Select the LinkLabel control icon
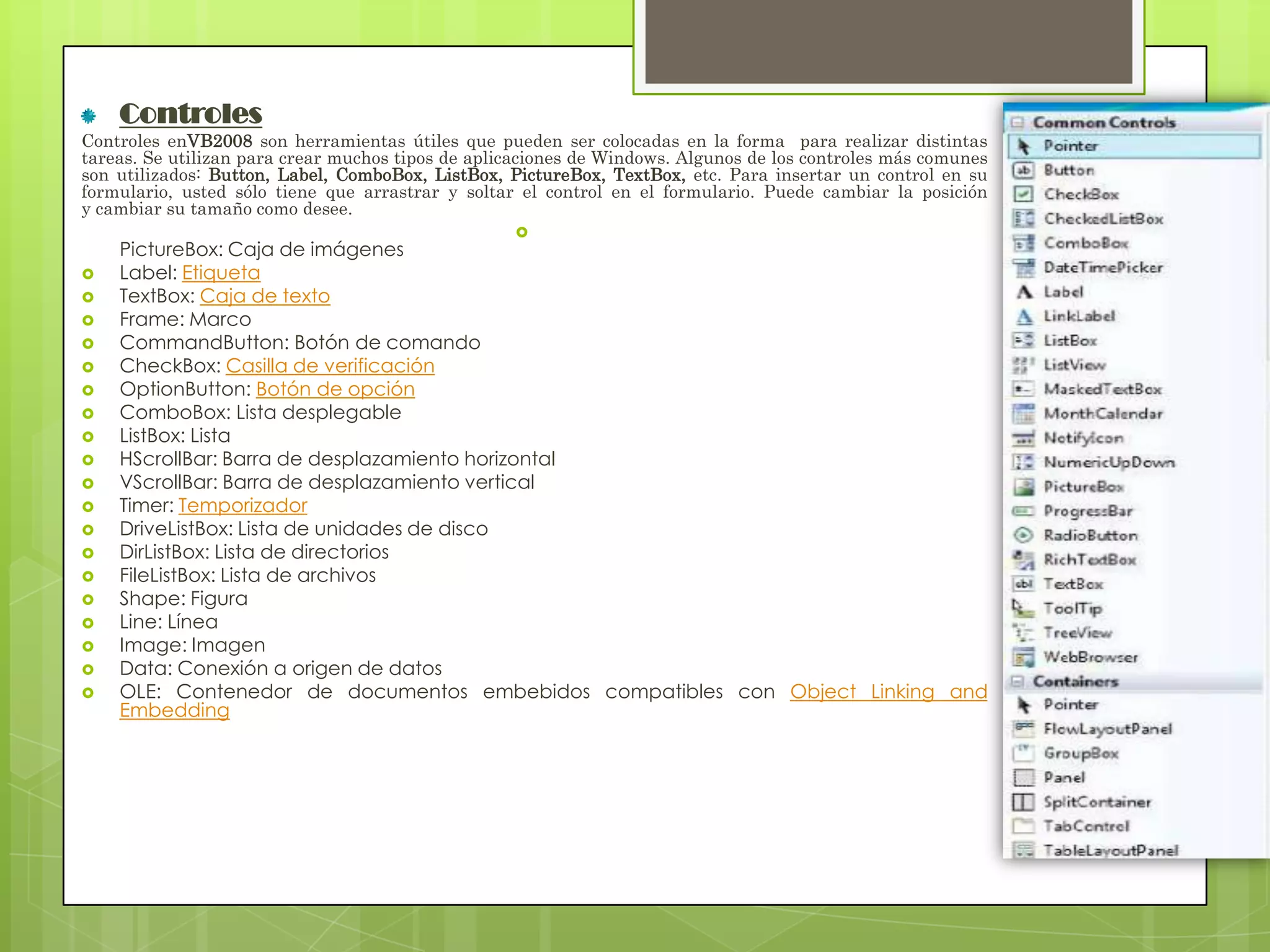 [x=1023, y=316]
